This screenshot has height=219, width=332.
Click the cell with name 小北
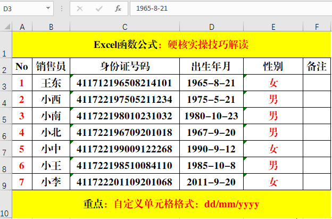pos(51,132)
